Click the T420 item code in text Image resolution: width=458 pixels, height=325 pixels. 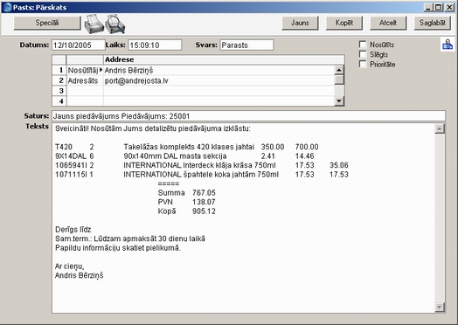[64, 147]
